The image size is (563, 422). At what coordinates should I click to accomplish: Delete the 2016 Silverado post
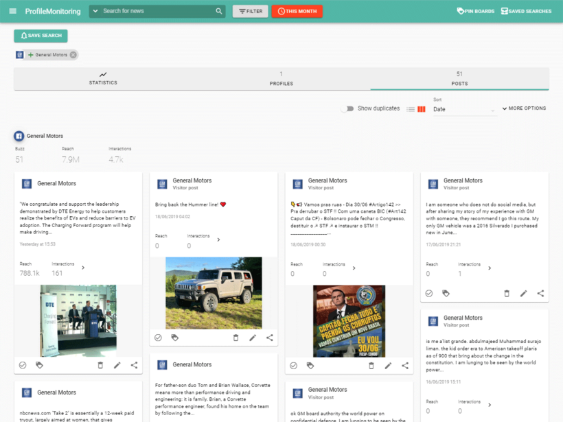click(507, 294)
